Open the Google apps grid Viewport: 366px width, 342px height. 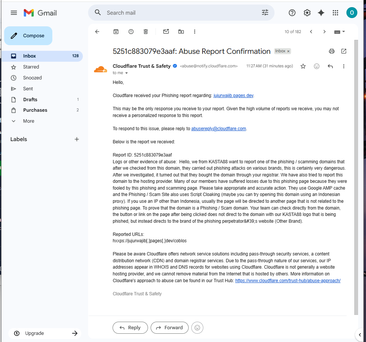pyautogui.click(x=335, y=13)
